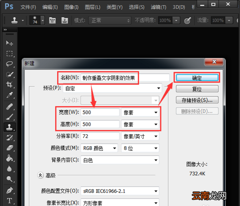This screenshot has height=206, width=240.
Task: Open the 背景内容 白色 dropdown
Action: (120, 160)
